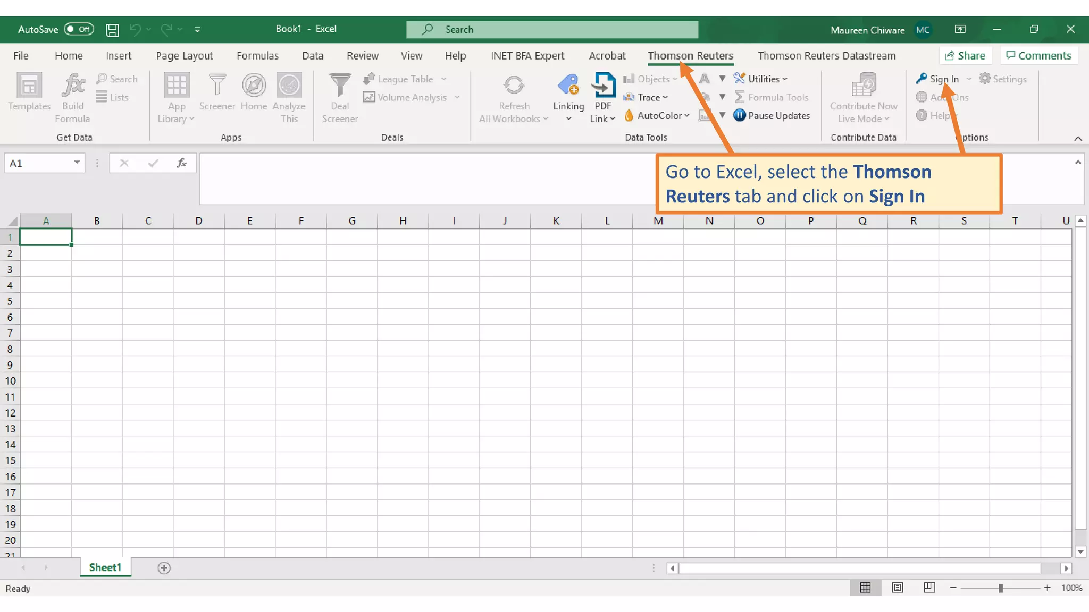Add a new sheet with plus icon

164,568
